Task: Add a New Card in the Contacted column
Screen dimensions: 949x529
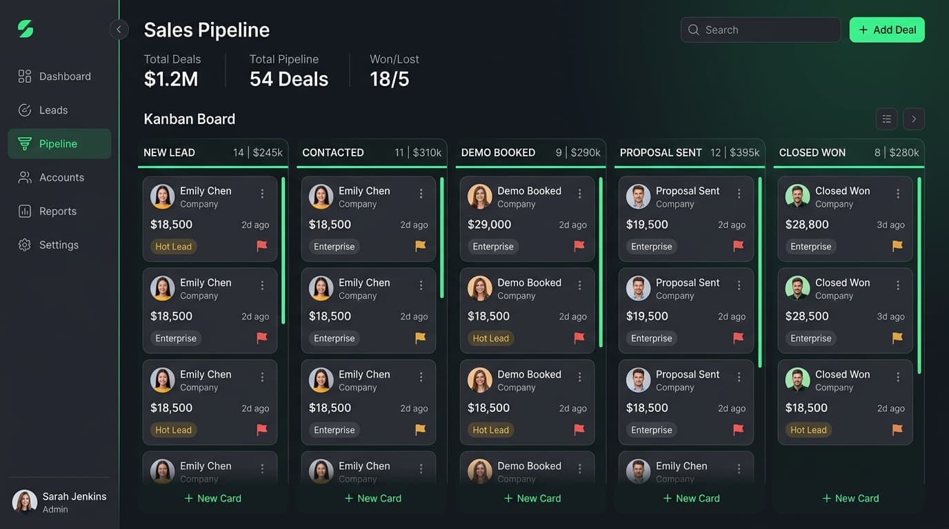Action: coord(372,498)
